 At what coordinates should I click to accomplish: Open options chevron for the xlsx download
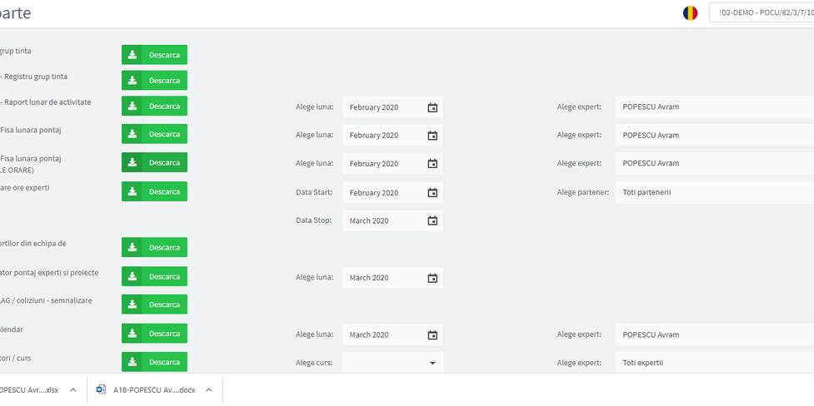point(73,389)
